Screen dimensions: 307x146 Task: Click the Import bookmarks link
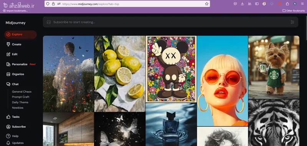(15, 11)
